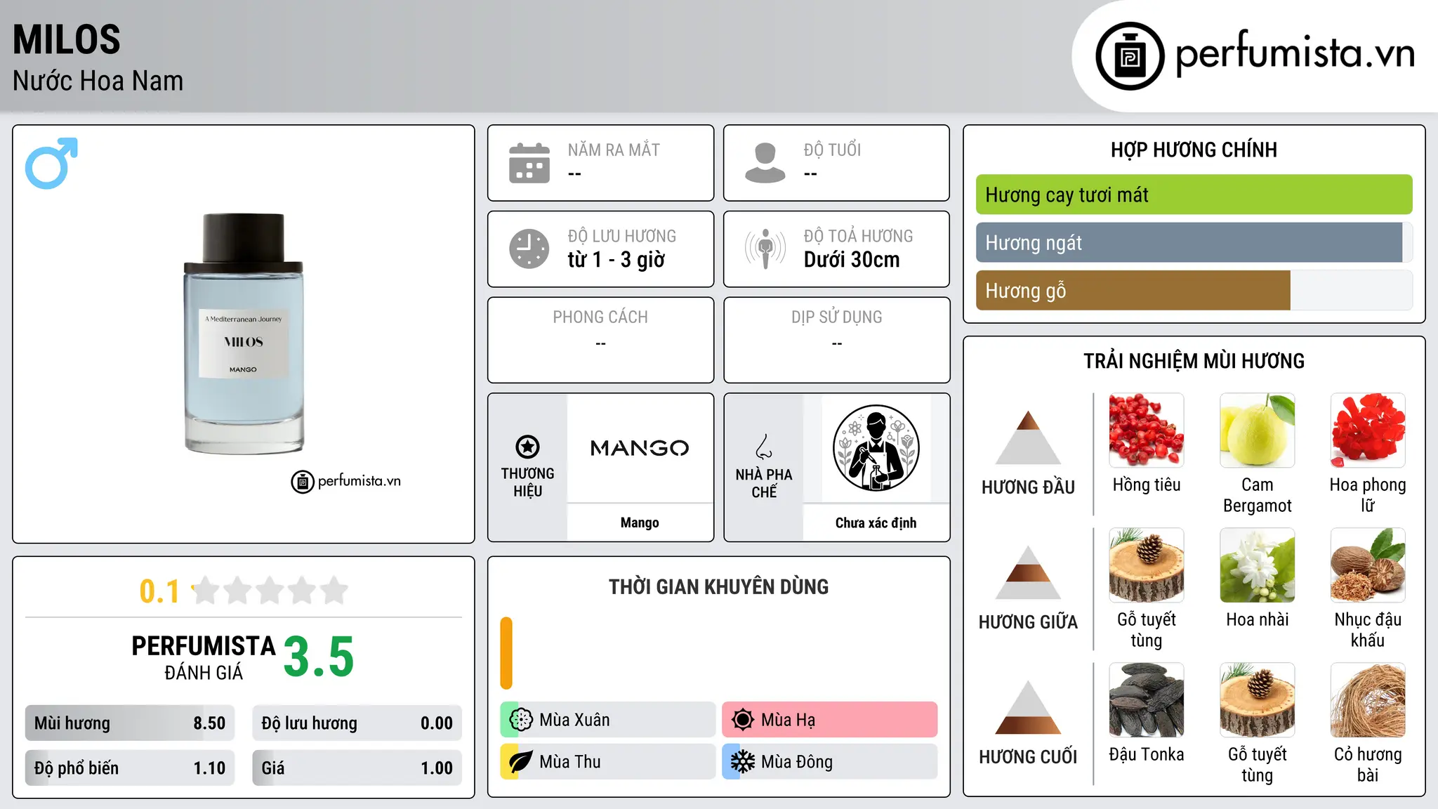
Task: Click the Giá 1.00 score bar
Action: point(357,768)
